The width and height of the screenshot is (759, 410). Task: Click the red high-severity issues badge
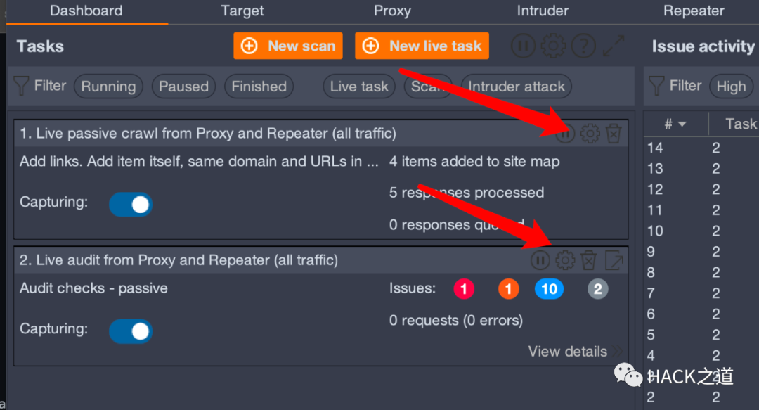coord(464,289)
